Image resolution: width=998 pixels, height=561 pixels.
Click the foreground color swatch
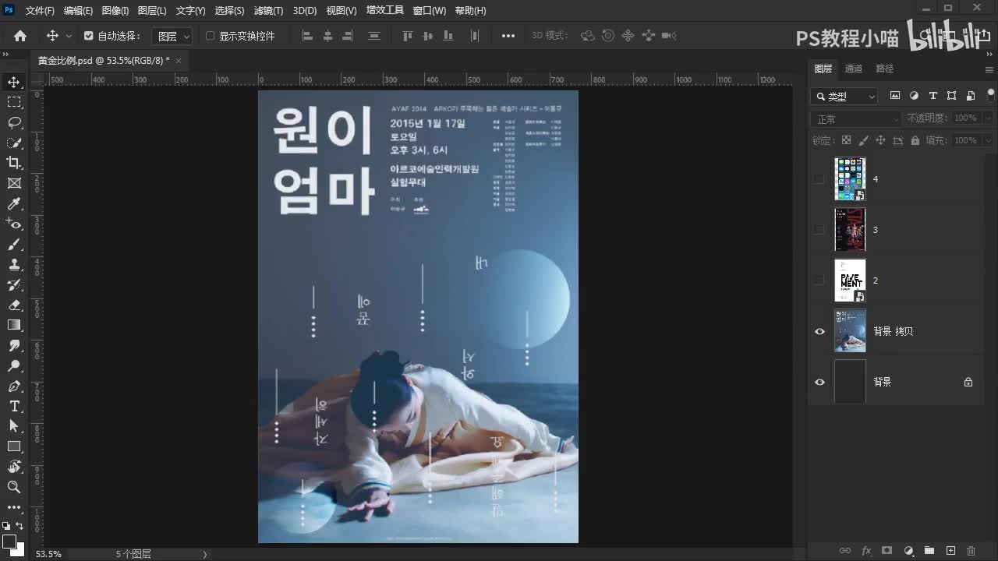point(9,541)
